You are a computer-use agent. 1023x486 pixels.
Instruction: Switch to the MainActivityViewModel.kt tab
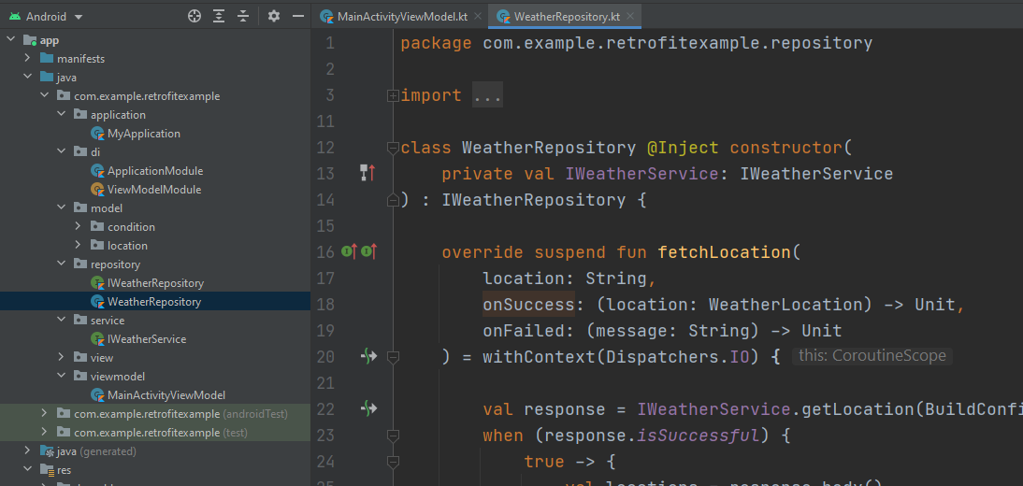402,17
